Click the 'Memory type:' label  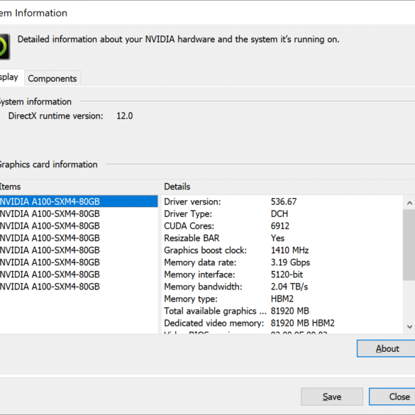pyautogui.click(x=191, y=299)
